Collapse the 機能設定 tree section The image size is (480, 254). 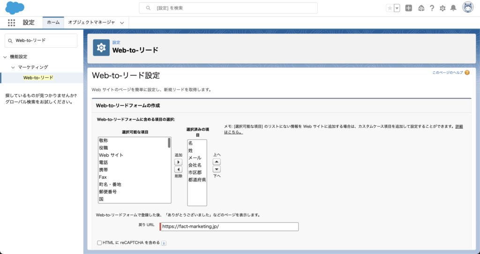(x=5, y=57)
